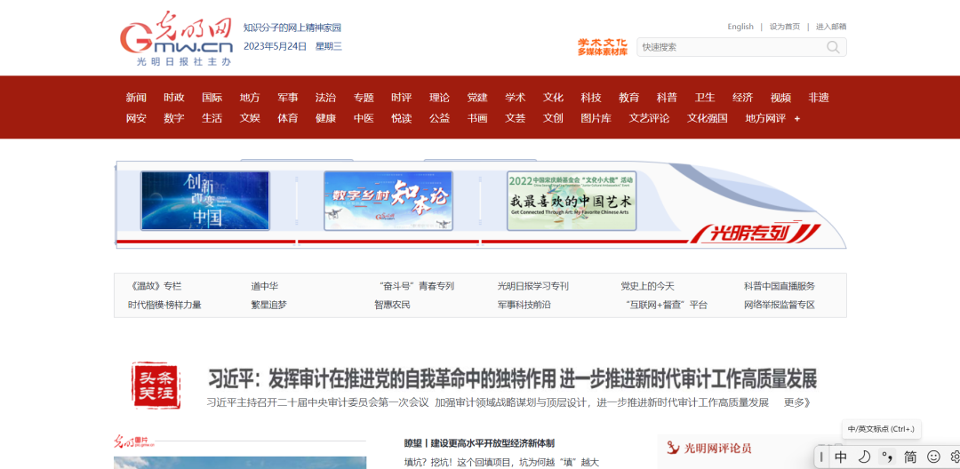Select 科技 in the red navigation bar

[x=591, y=98]
